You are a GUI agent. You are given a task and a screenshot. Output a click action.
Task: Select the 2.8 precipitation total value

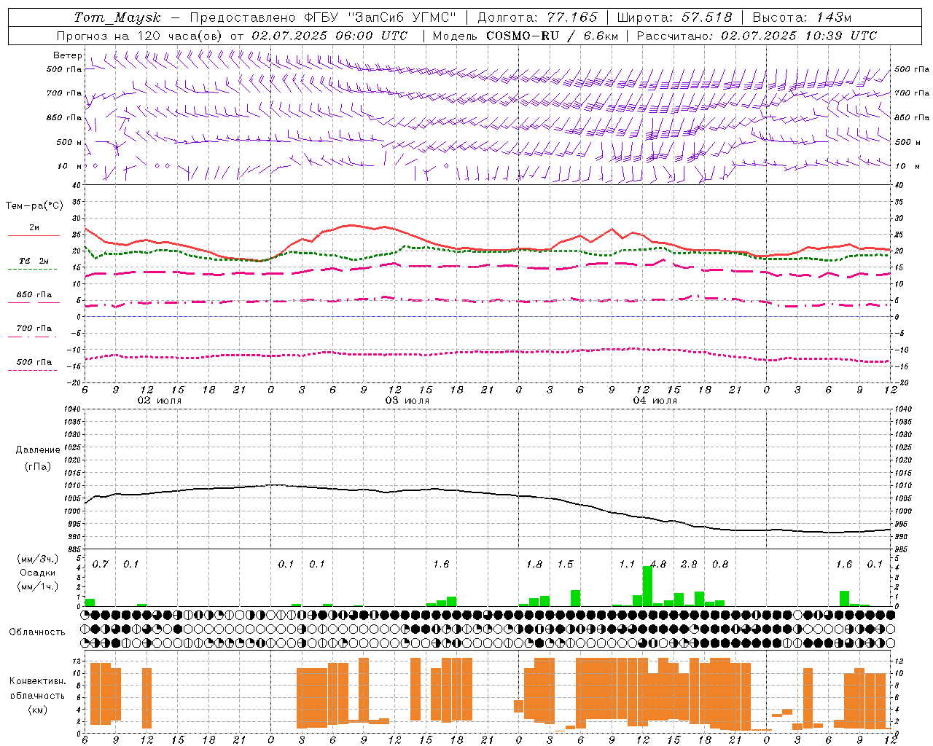(689, 565)
